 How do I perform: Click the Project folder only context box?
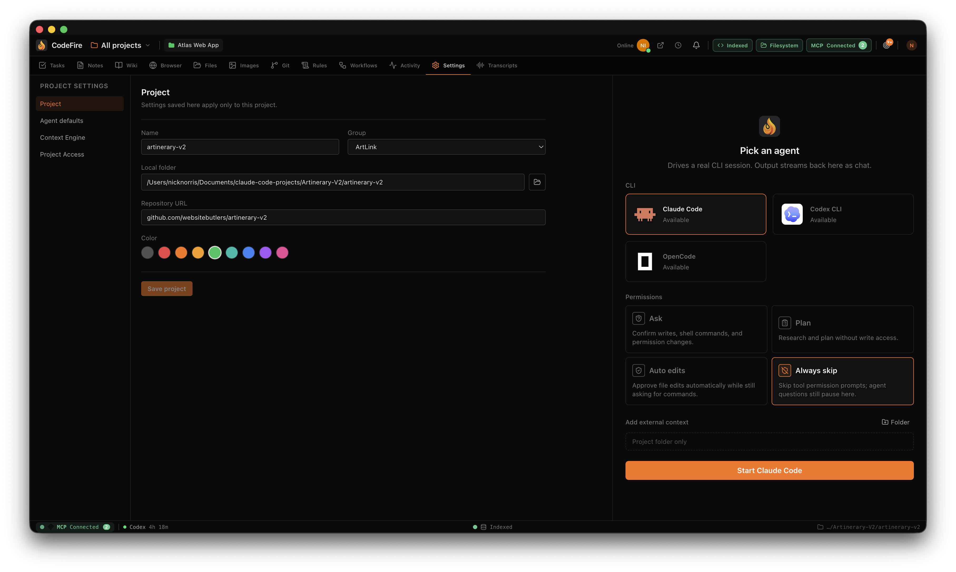[x=769, y=442]
